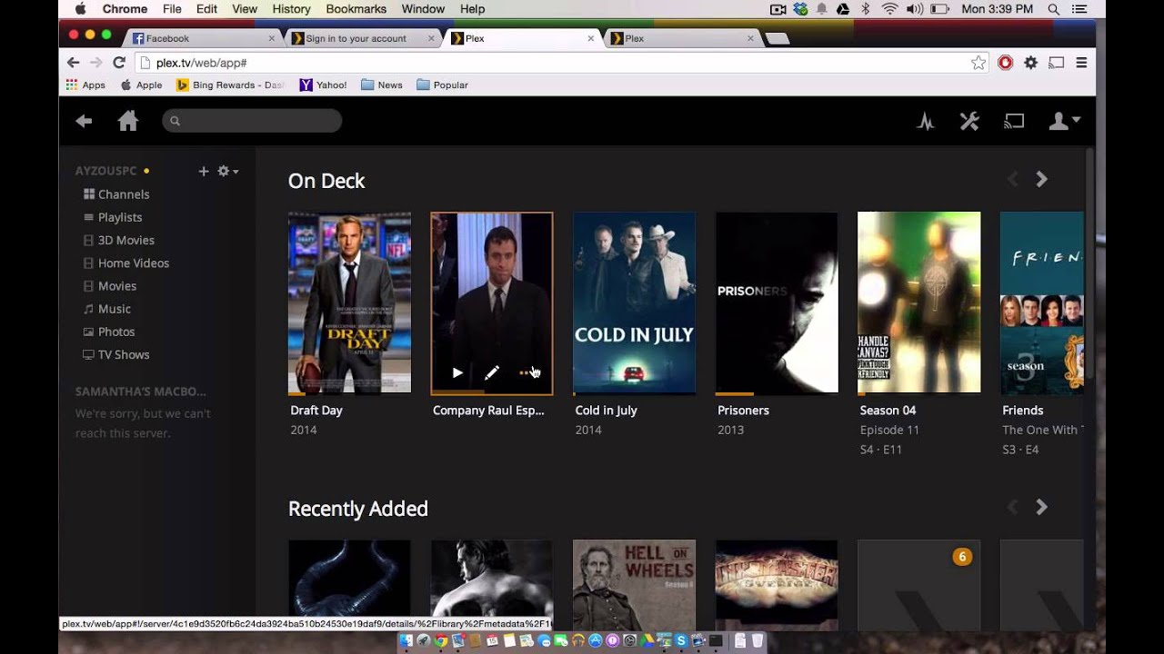Go back using the Plex back arrow
Viewport: 1164px width, 654px height.
[x=84, y=121]
